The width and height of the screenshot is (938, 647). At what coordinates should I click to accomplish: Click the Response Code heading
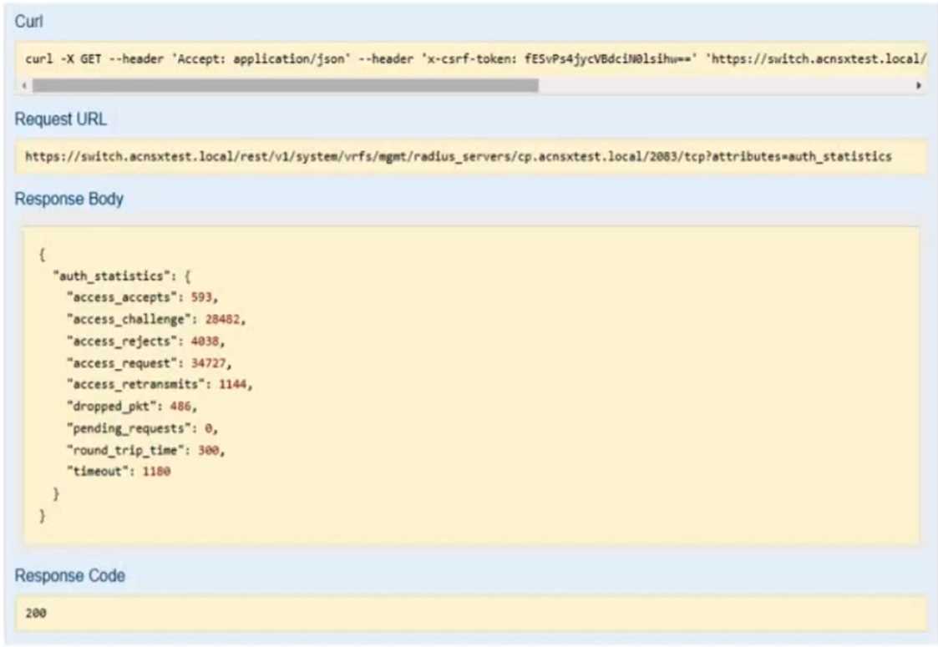69,576
